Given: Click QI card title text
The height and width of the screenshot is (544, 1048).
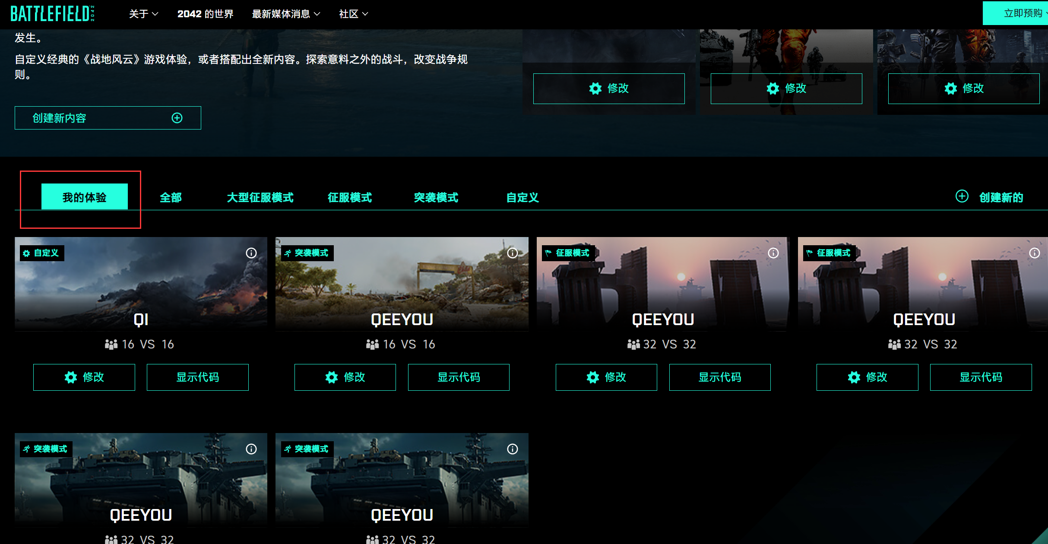Looking at the screenshot, I should pos(141,319).
